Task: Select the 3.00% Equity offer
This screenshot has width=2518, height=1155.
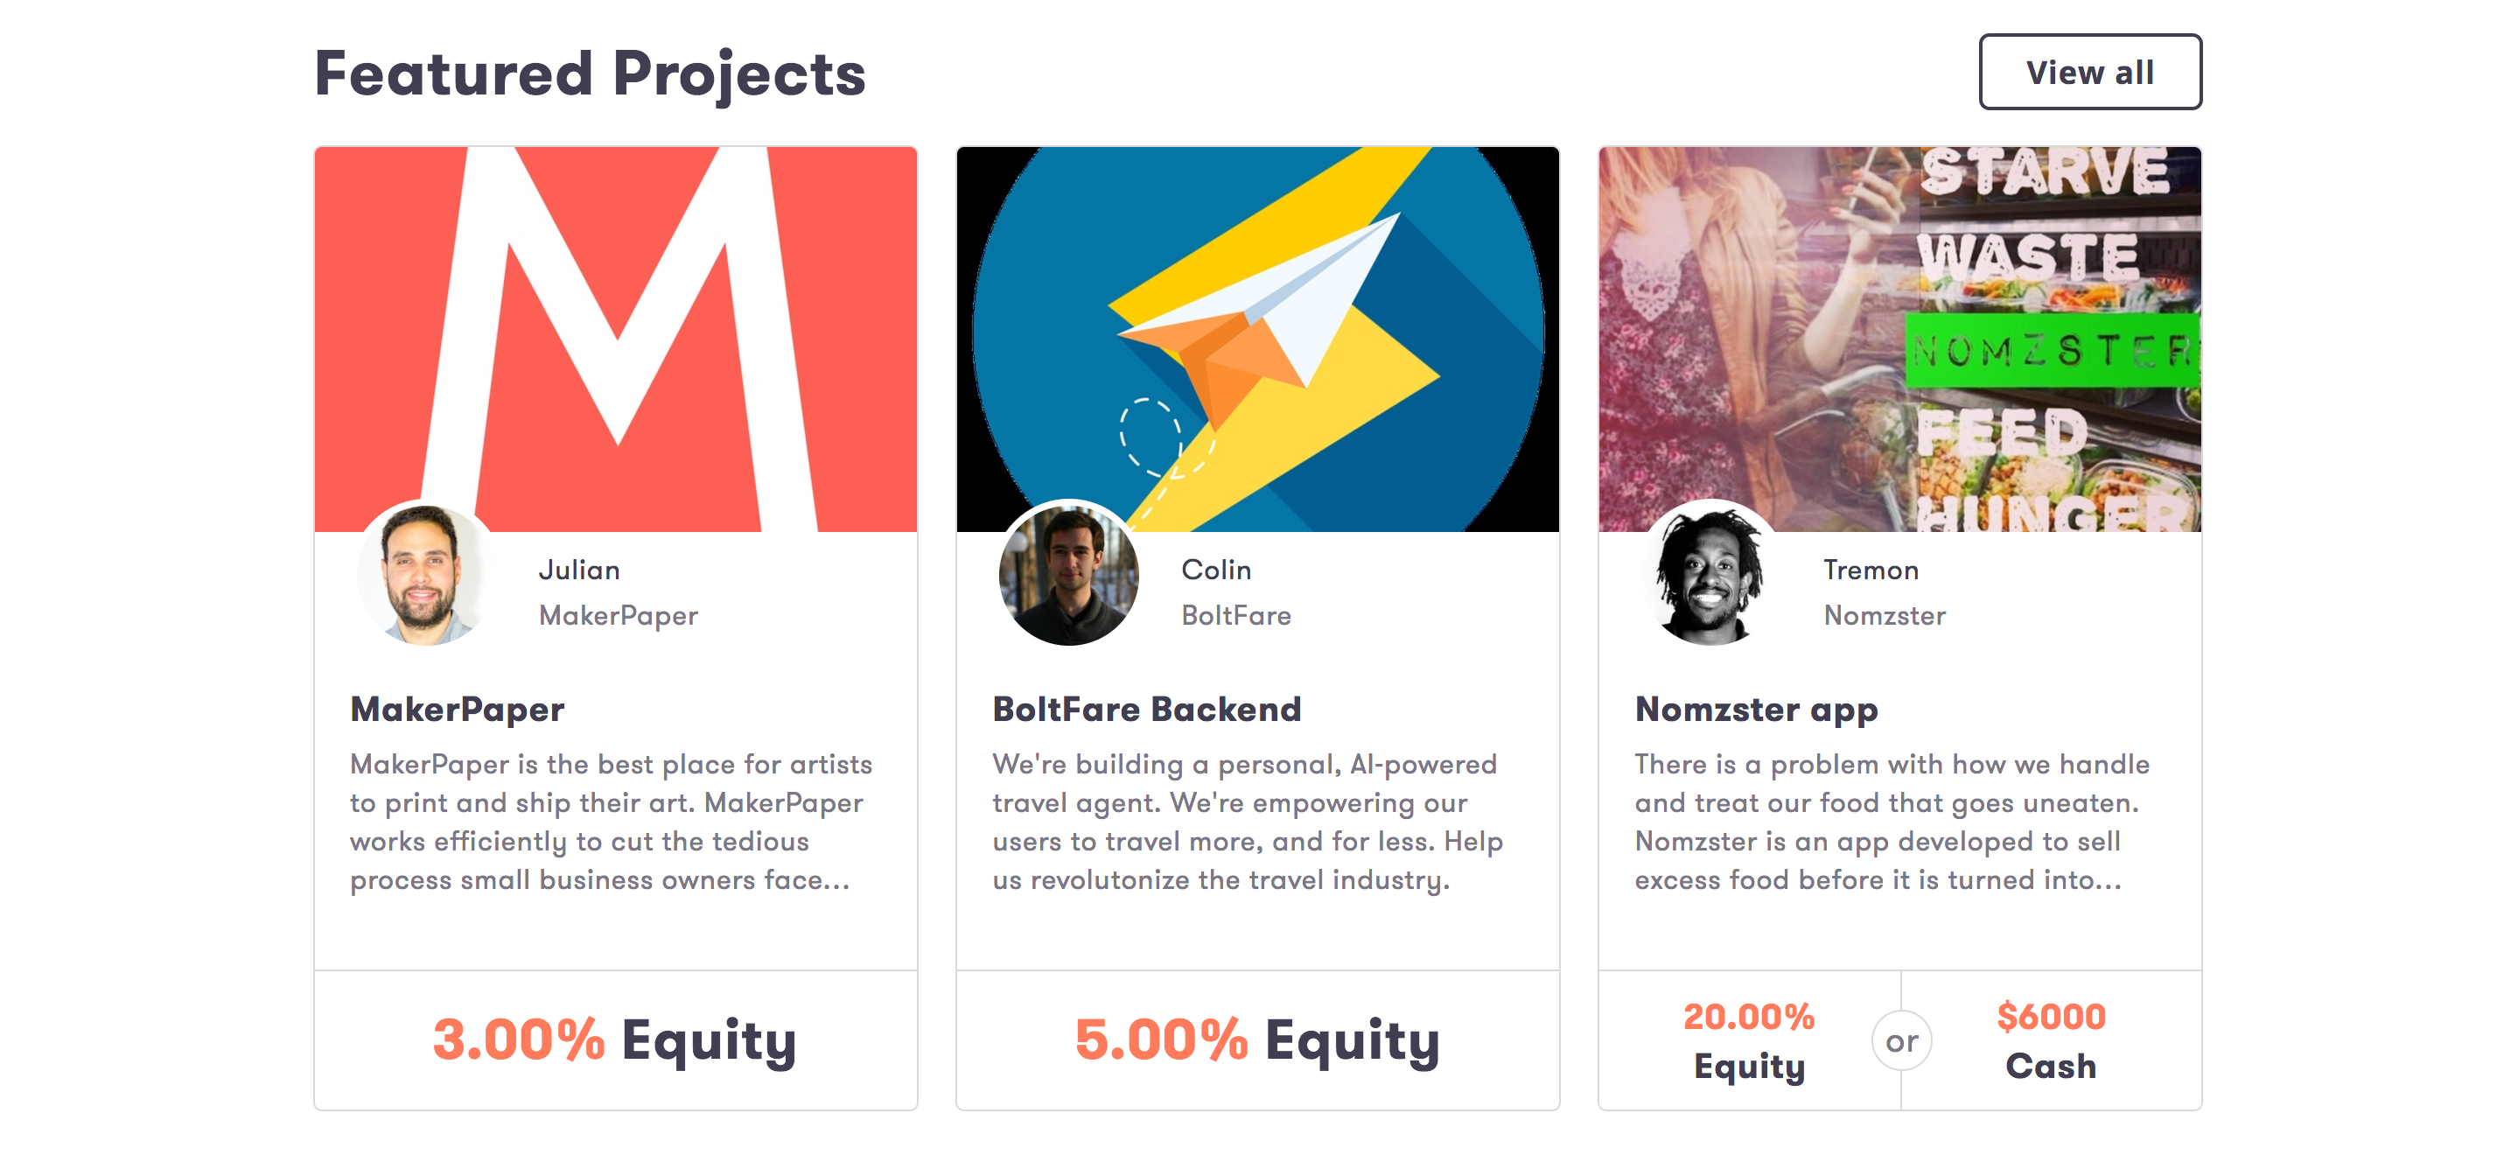Action: (x=615, y=1039)
